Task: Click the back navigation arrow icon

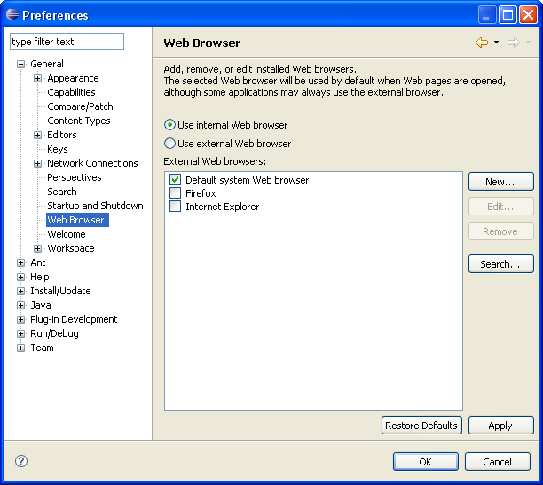Action: coord(482,43)
